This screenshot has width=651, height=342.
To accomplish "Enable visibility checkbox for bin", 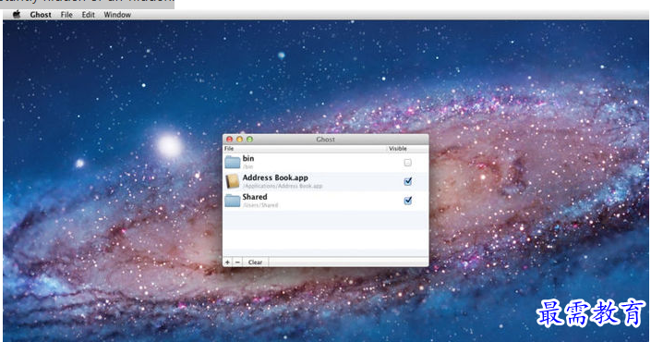I will coord(408,163).
